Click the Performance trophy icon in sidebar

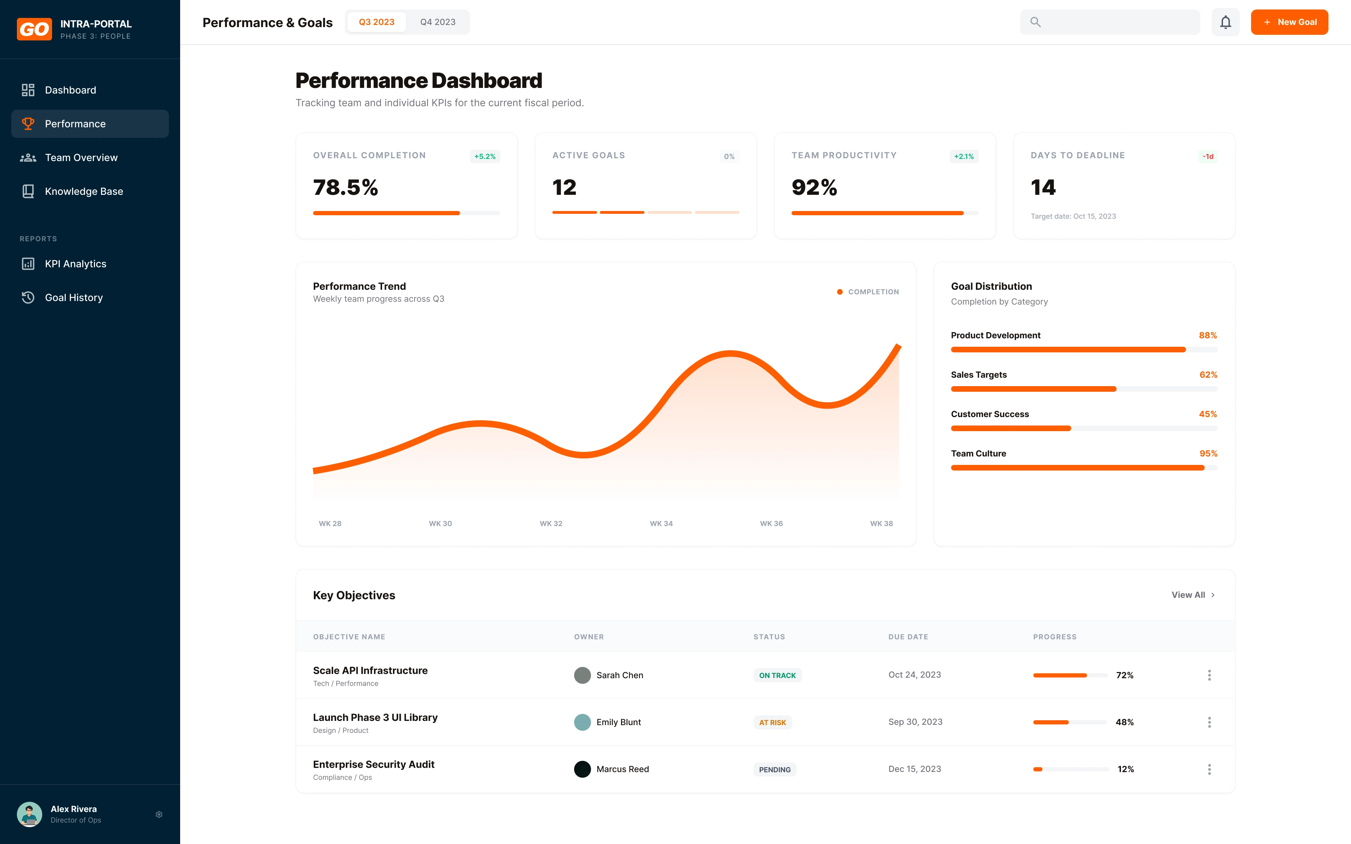(28, 123)
